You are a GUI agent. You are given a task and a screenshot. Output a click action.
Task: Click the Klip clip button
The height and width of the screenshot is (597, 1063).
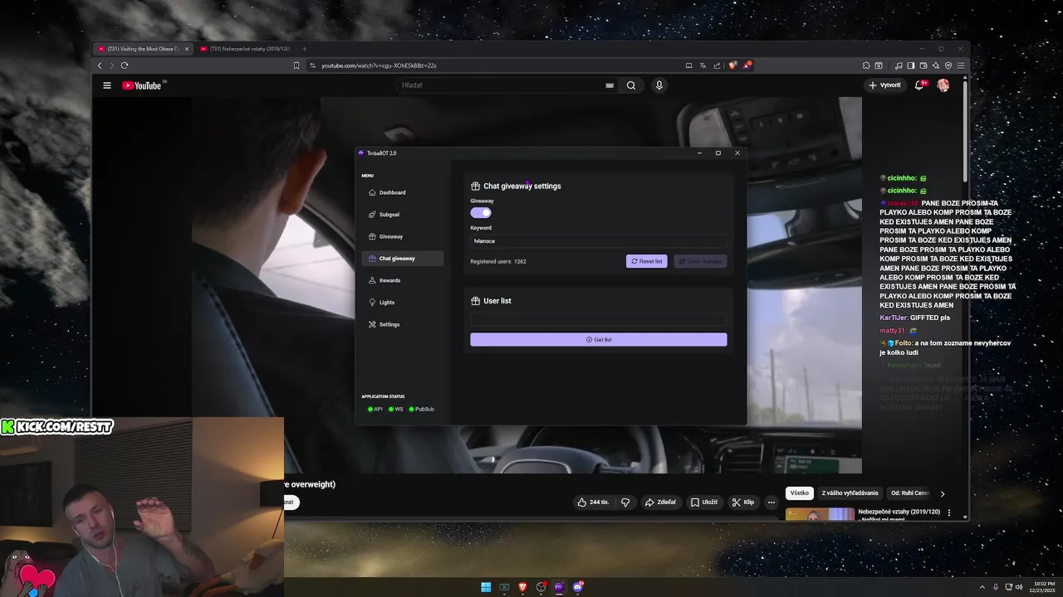[743, 502]
